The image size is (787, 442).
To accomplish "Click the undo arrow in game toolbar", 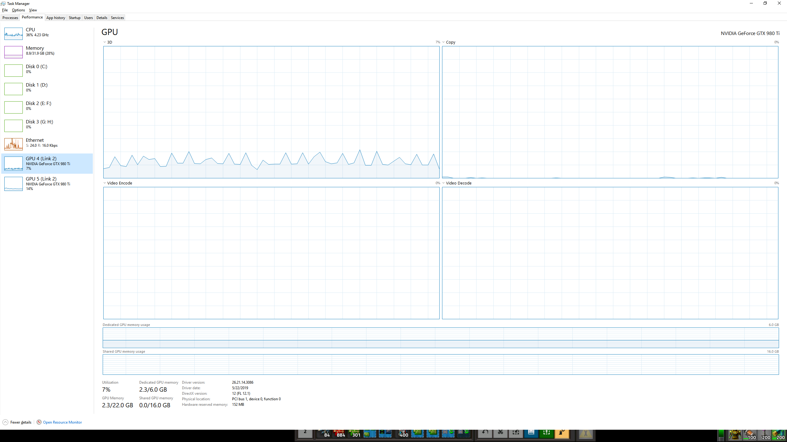I will (x=485, y=432).
